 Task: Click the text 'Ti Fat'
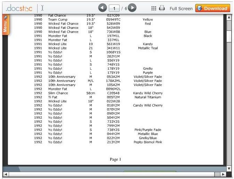[x=53, y=97]
